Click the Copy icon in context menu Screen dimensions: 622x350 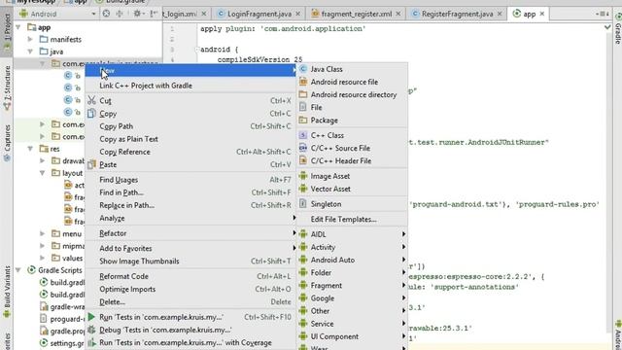(x=91, y=114)
